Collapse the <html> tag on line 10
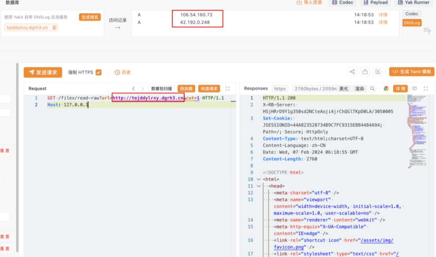The width and height of the screenshot is (436, 257). tap(259, 179)
